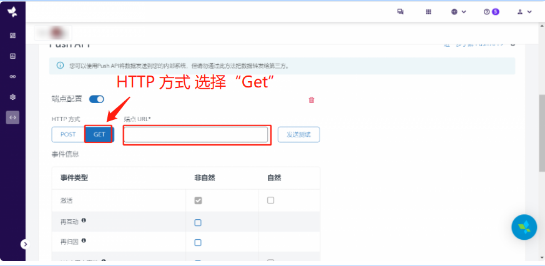Open the dashboard grid icon in the sidebar

pos(13,36)
